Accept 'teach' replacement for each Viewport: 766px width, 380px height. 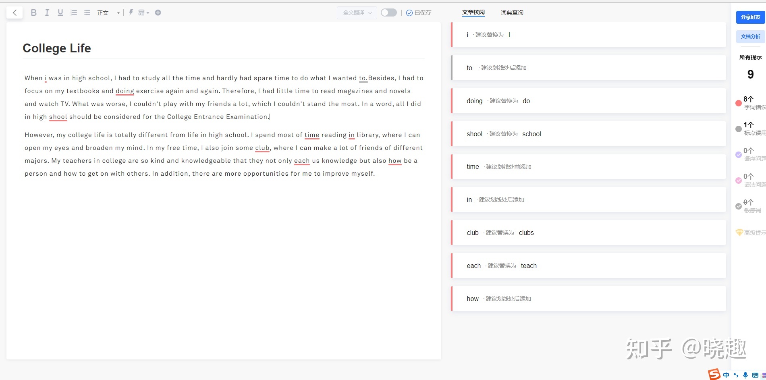point(529,266)
